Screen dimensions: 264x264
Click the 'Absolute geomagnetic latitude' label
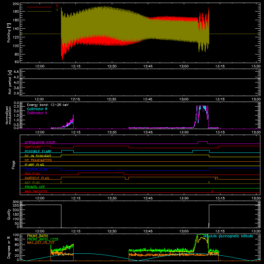coord(228,236)
